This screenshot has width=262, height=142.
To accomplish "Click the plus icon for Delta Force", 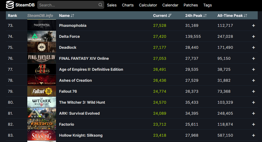I will [253, 36].
